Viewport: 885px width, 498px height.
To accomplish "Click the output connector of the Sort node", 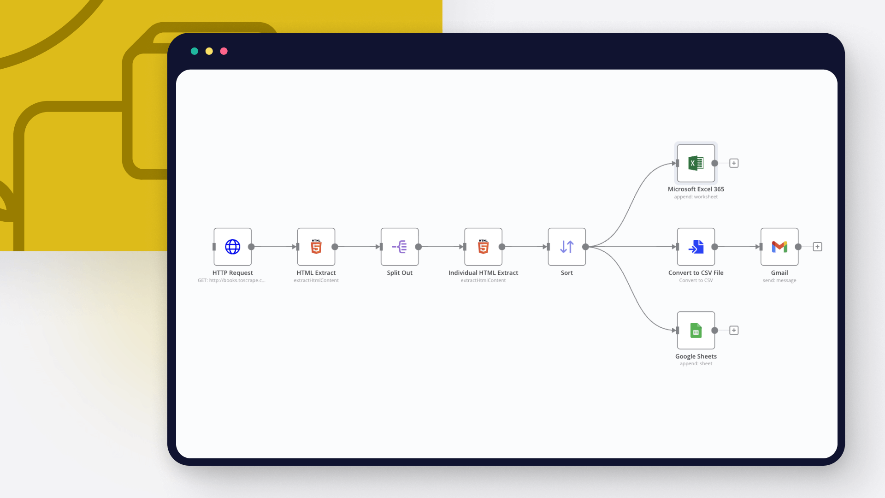I will coord(586,247).
